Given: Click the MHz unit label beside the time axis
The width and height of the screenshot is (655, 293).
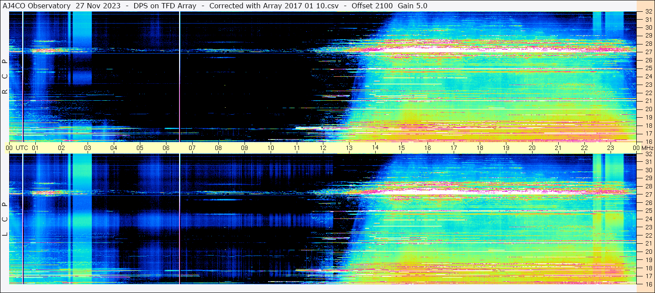Looking at the screenshot, I should (646, 148).
